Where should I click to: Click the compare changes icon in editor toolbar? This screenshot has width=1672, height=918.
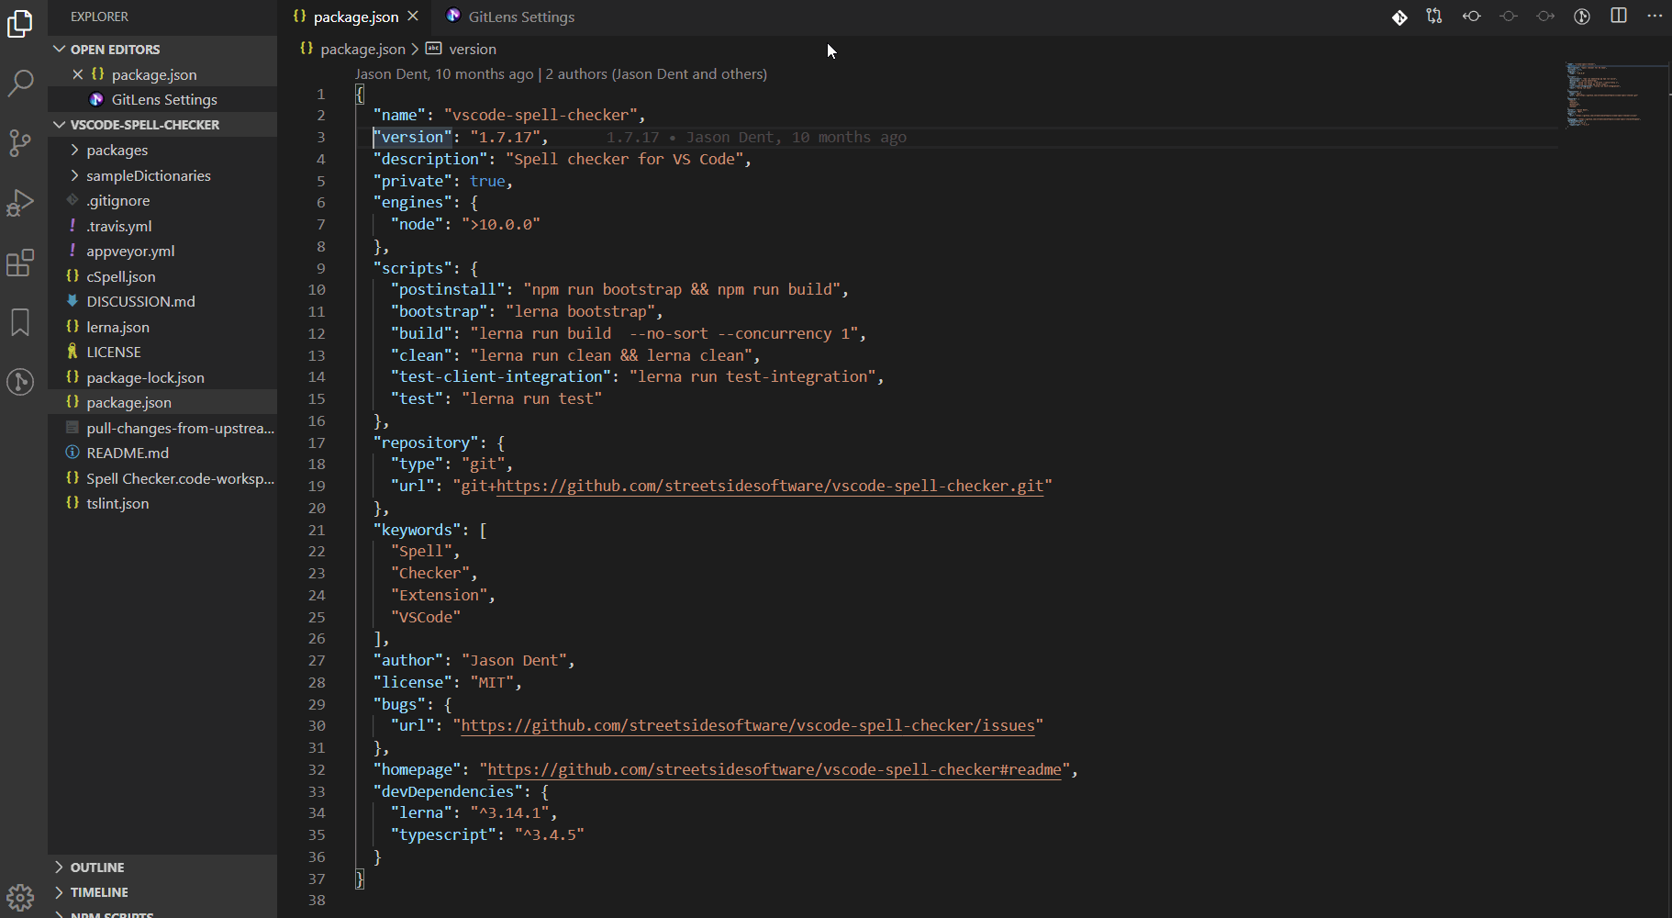(1434, 17)
